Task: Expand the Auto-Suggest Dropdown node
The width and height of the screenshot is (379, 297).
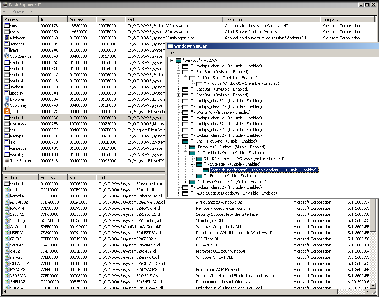Action: 179,193
